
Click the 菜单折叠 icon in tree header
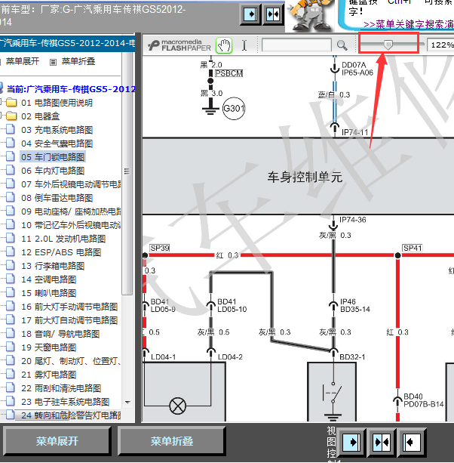53,62
